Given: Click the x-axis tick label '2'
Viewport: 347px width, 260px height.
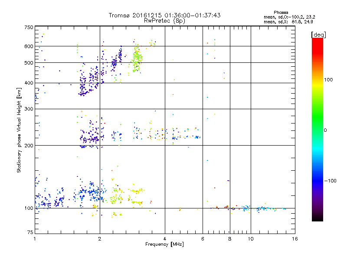Looking at the screenshot, I should coord(100,239).
